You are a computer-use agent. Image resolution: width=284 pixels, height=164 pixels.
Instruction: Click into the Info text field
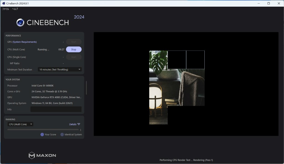point(56,109)
